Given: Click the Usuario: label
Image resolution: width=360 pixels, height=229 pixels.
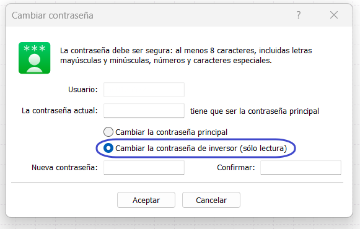Looking at the screenshot, I should [x=83, y=89].
